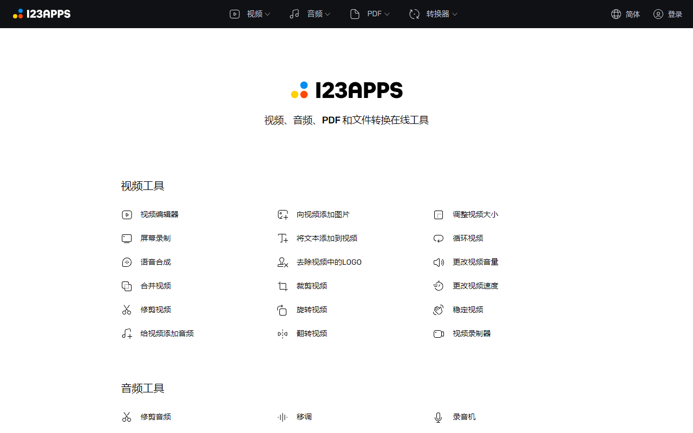Image resolution: width=693 pixels, height=433 pixels.
Task: Click the 屏幕录制 screen icon
Action: 127,239
